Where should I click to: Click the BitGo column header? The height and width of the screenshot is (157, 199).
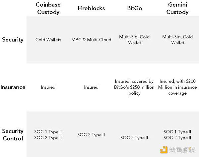point(134,8)
